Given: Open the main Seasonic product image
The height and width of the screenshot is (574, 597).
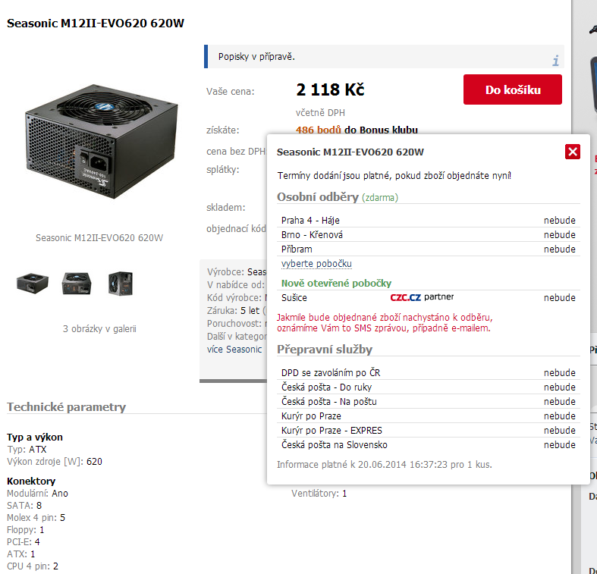Looking at the screenshot, I should pyautogui.click(x=102, y=141).
